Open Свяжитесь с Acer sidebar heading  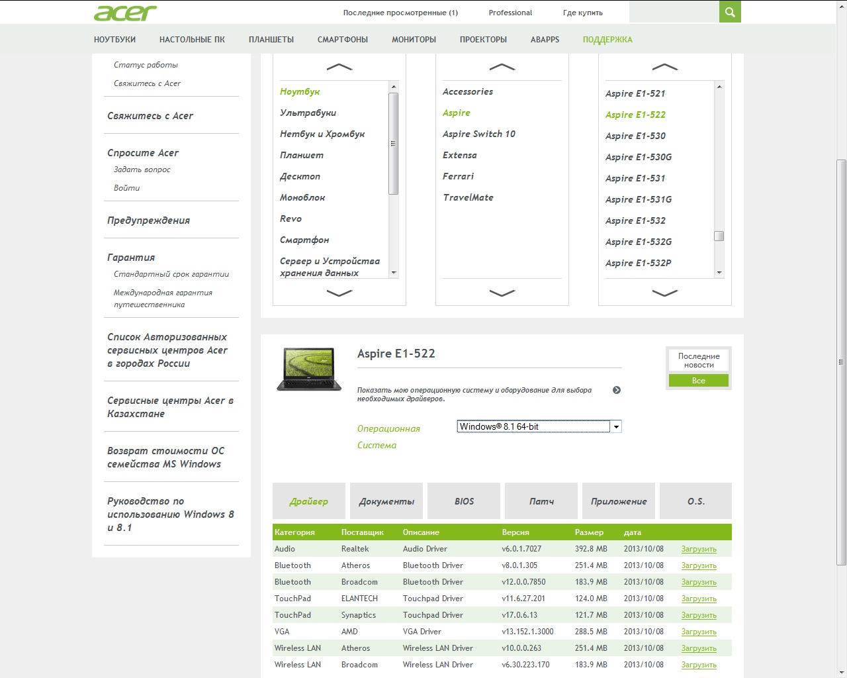[x=150, y=116]
